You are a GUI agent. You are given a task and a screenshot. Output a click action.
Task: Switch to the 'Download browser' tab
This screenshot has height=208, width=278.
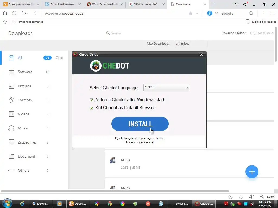(62, 4)
